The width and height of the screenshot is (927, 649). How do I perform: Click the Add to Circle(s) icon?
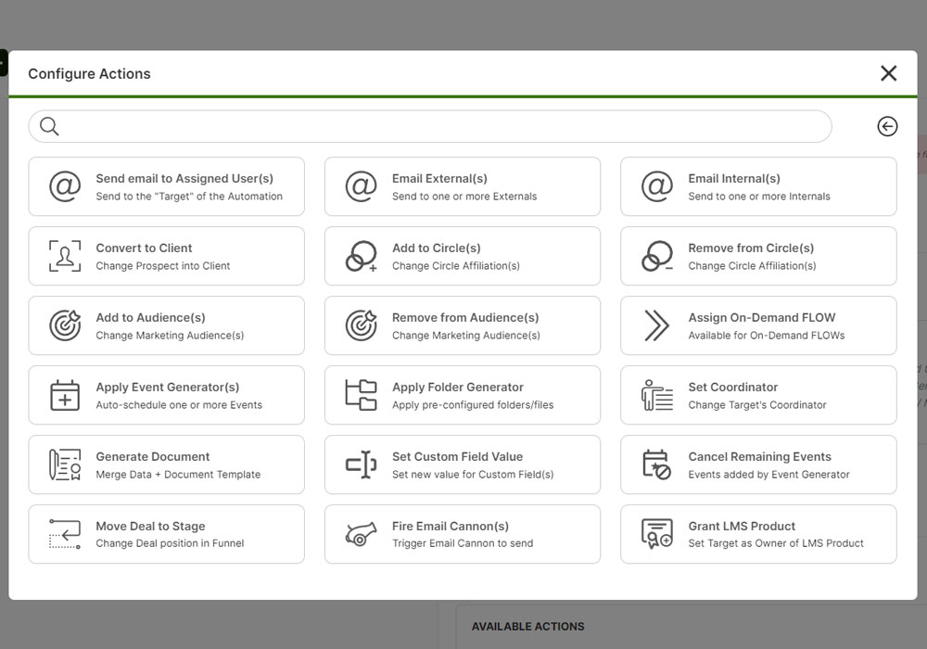[x=362, y=256]
